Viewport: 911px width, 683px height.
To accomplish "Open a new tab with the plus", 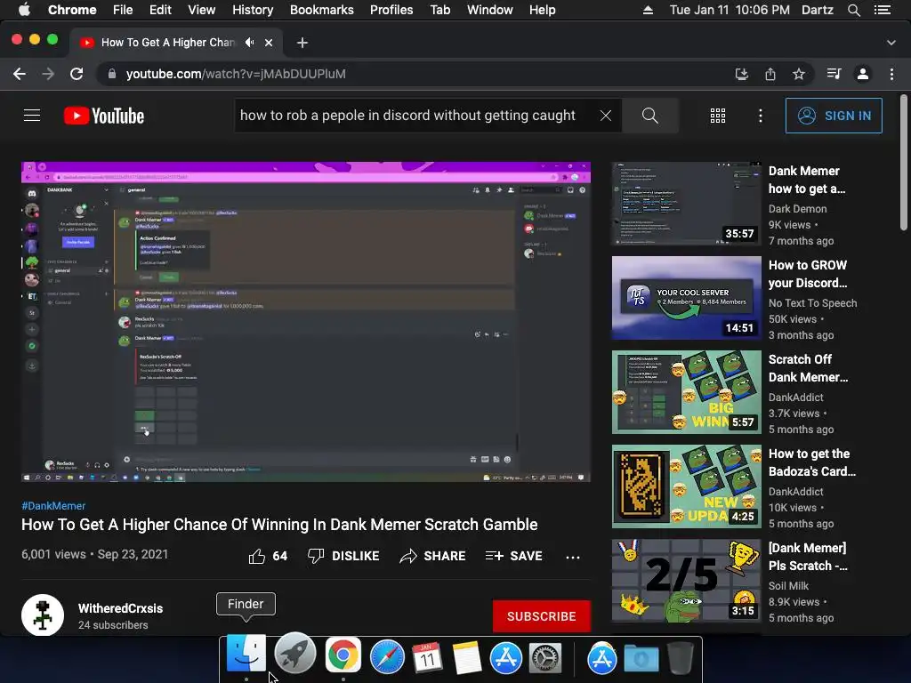I will (x=302, y=43).
